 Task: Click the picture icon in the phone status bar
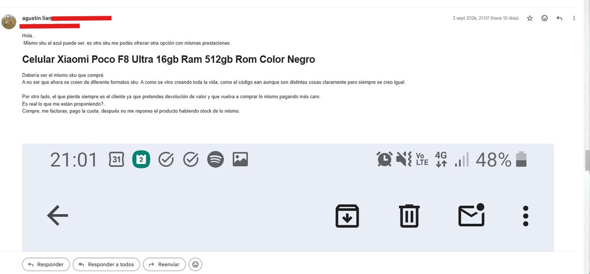[x=240, y=159]
